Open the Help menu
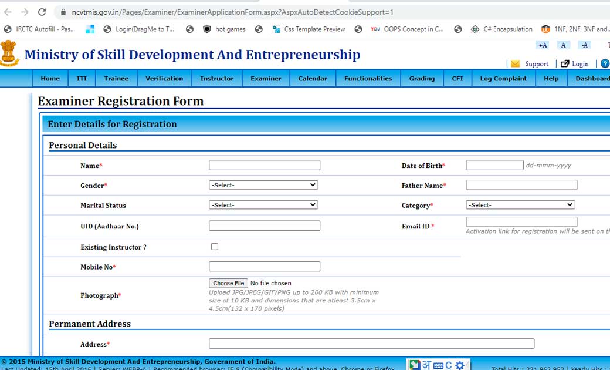 click(551, 78)
